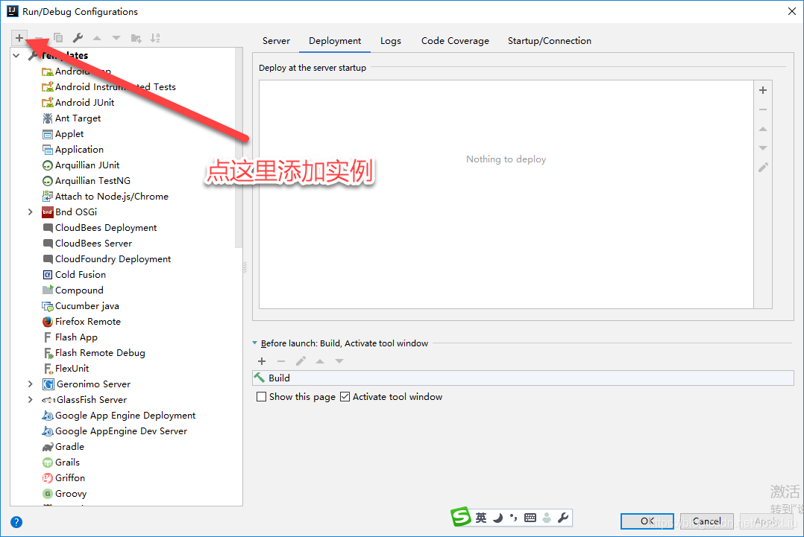Select Firefox Remote template
This screenshot has width=804, height=537.
(x=81, y=322)
